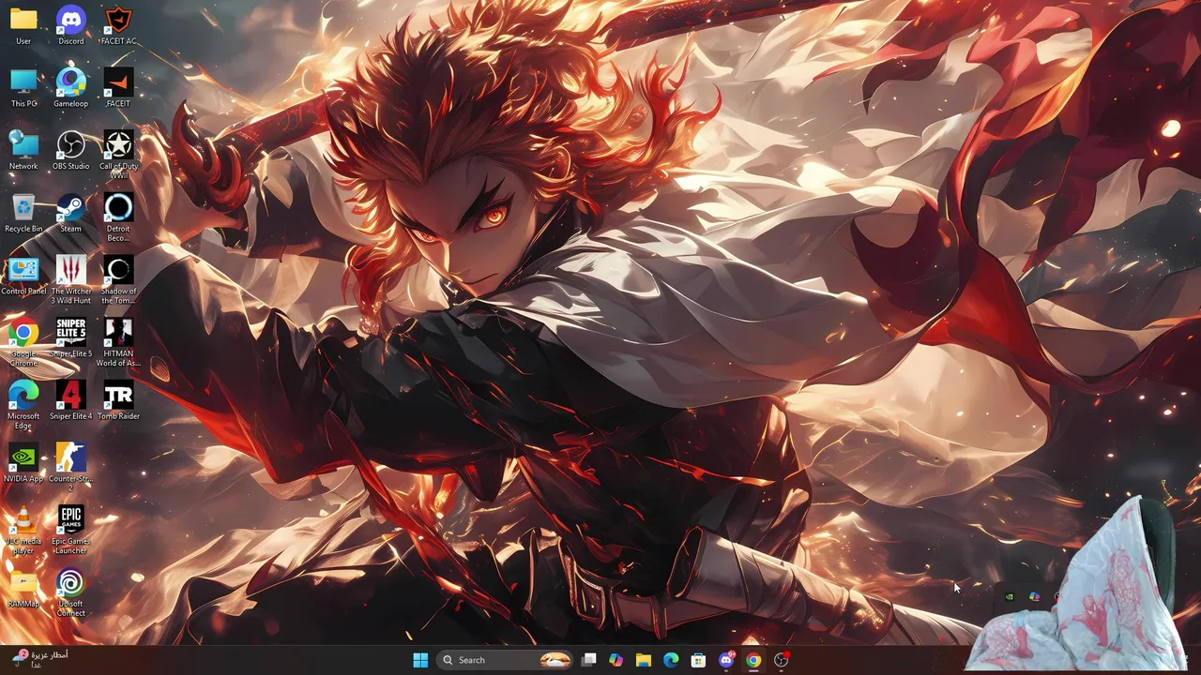Open Task View from the taskbar
The width and height of the screenshot is (1201, 675).
tap(588, 660)
